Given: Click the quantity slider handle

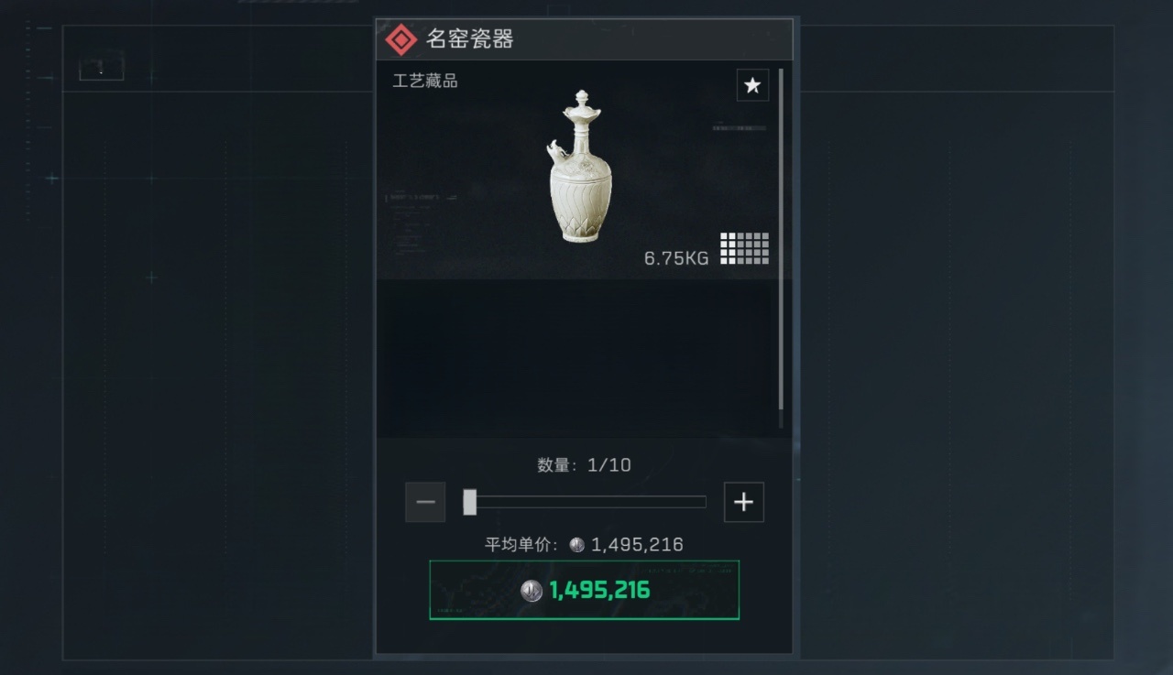Looking at the screenshot, I should click(x=469, y=502).
